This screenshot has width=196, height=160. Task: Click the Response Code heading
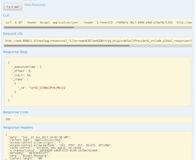[x=16, y=112]
